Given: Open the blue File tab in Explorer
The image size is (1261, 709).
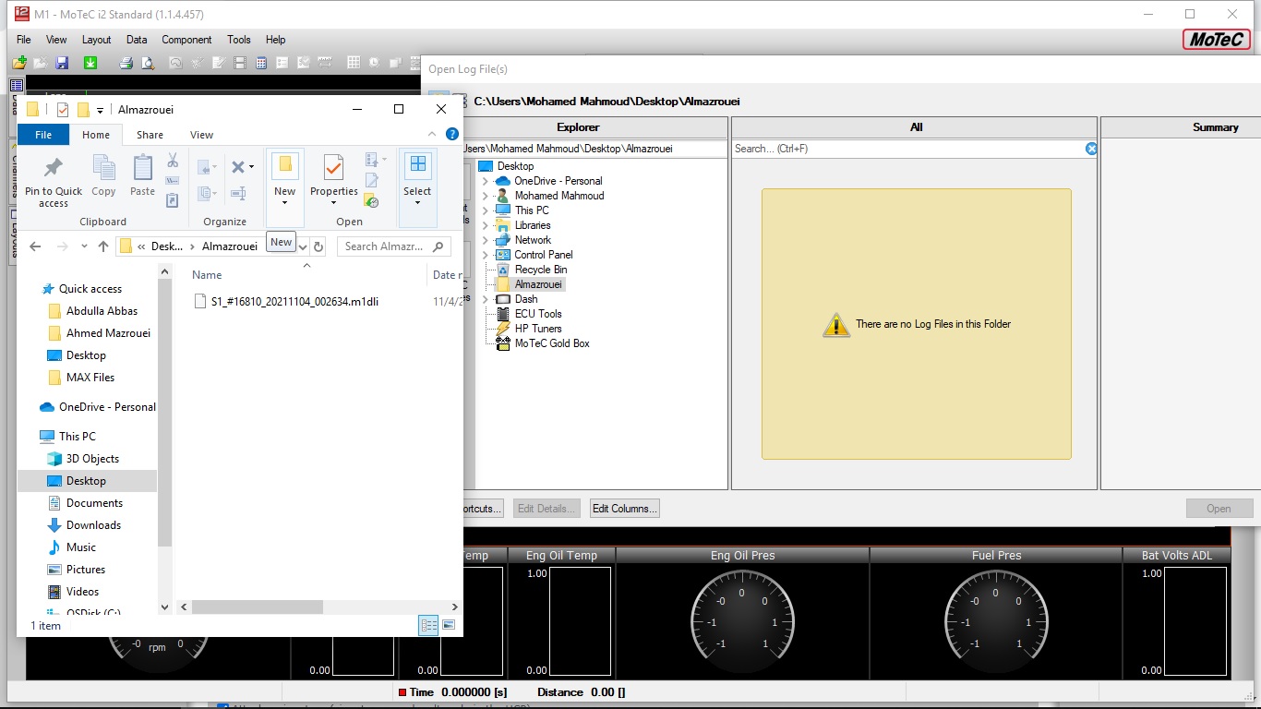Looking at the screenshot, I should click(43, 135).
